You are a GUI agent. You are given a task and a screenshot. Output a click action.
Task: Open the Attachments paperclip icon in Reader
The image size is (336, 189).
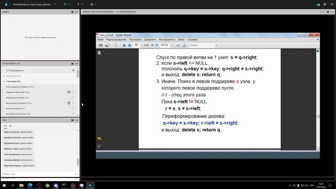(99, 146)
